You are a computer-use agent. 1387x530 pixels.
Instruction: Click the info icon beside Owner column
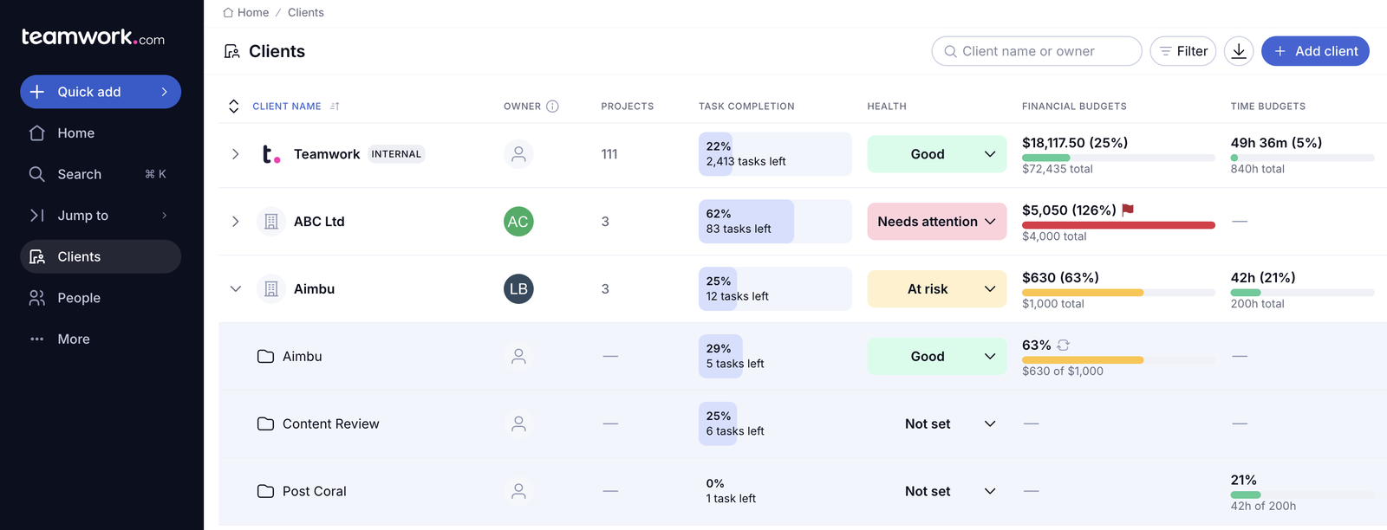point(555,106)
